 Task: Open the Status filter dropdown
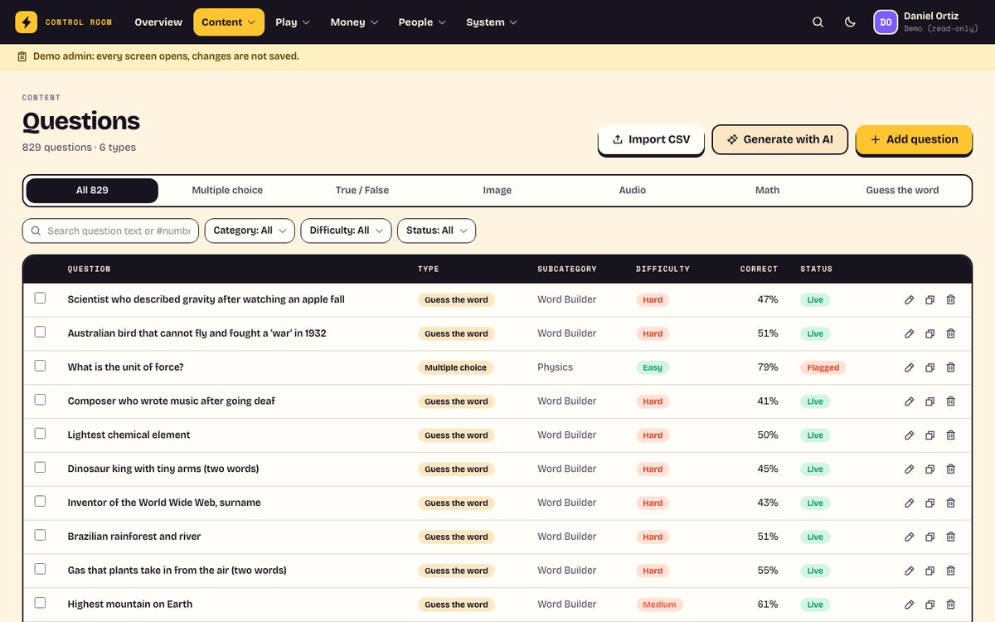coord(436,231)
